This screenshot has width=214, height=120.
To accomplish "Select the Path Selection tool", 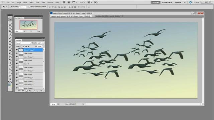I will click(x=10, y=70).
